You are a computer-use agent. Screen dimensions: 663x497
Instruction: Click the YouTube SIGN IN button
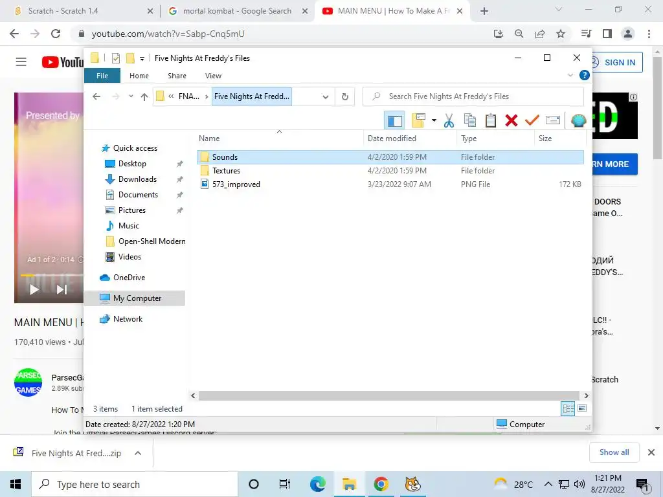coord(617,63)
